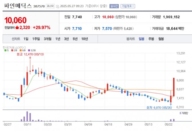Select the 3개월 line chart tab
The width and height of the screenshot is (192, 131).
point(48,39)
